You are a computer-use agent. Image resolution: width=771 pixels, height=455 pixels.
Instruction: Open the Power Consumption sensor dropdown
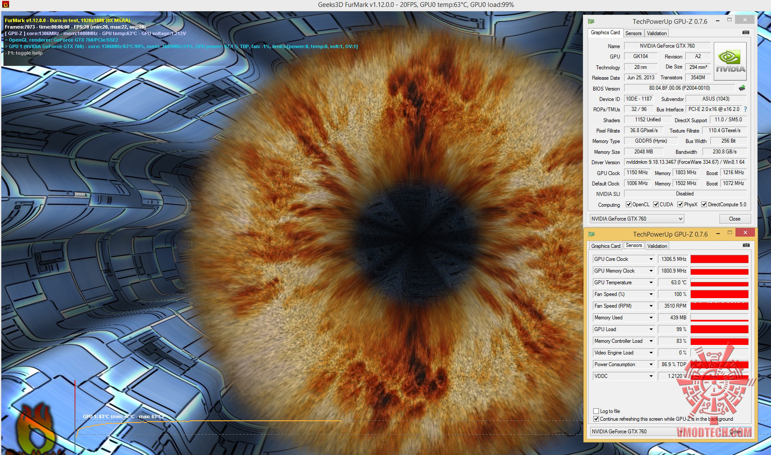[x=651, y=364]
